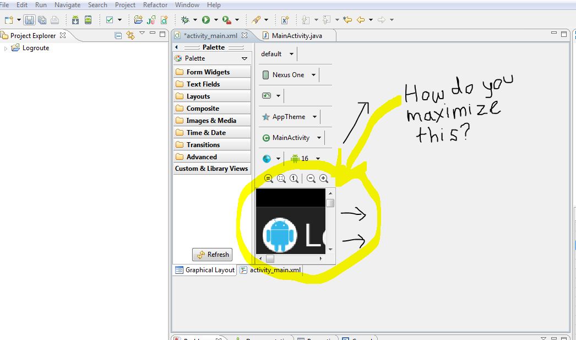Viewport: 576px width, 340px height.
Task: Expand the Logroute project tree node
Action: pyautogui.click(x=6, y=48)
